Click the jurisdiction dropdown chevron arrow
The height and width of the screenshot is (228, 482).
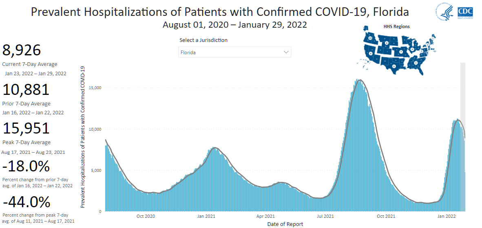pyautogui.click(x=286, y=52)
